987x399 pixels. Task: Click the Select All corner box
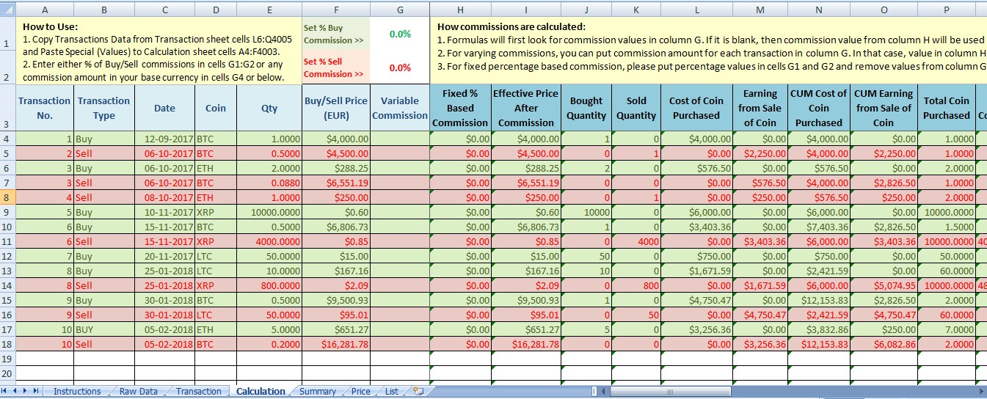point(7,10)
